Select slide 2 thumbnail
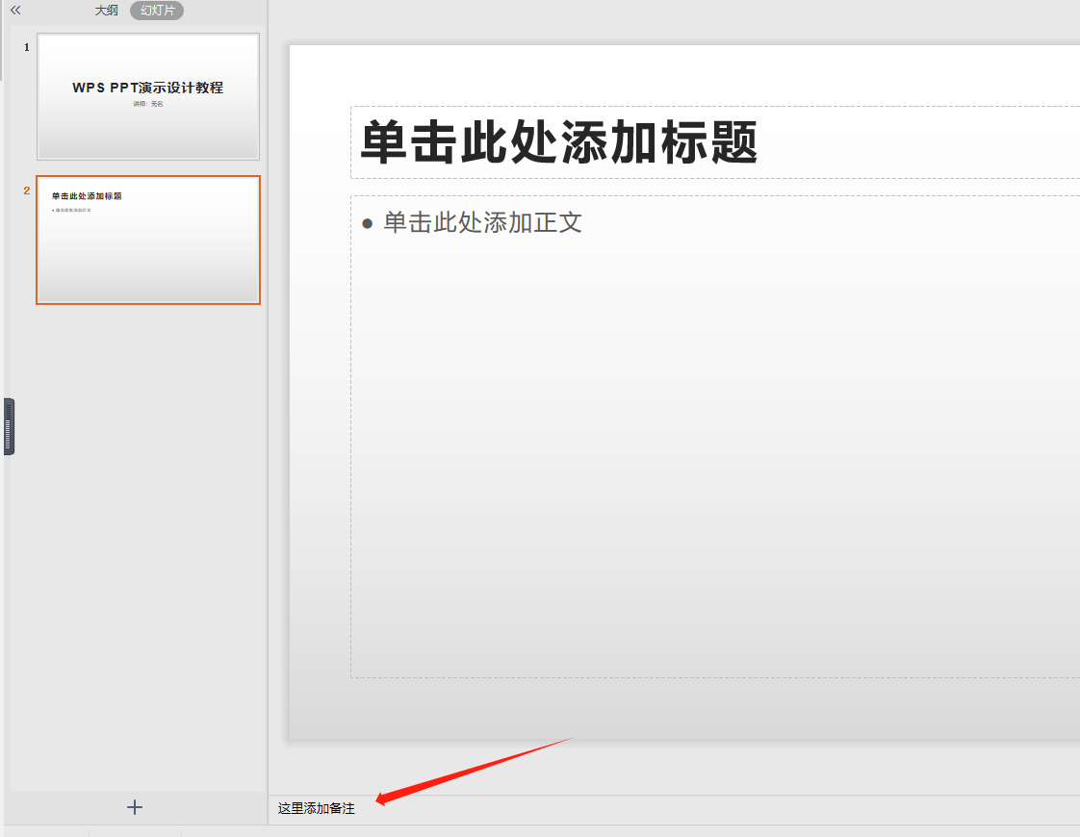Image resolution: width=1080 pixels, height=837 pixels. pos(148,240)
